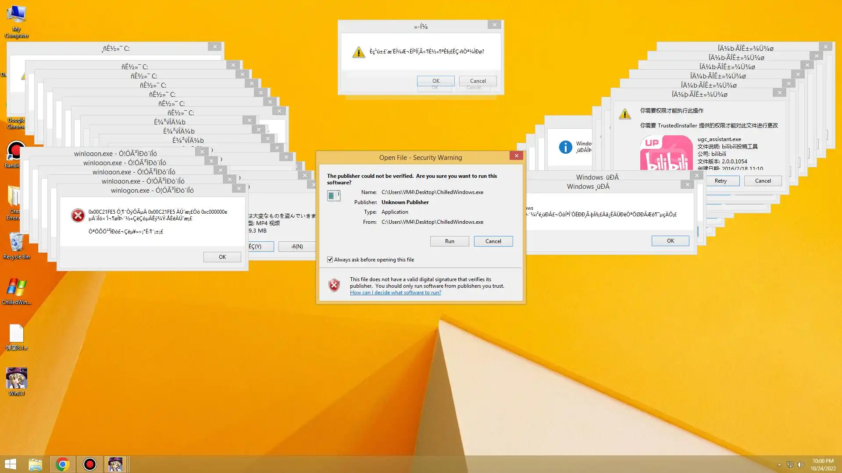The height and width of the screenshot is (473, 842).
Task: Uncheck Always ask before opening this file
Action: [330, 260]
